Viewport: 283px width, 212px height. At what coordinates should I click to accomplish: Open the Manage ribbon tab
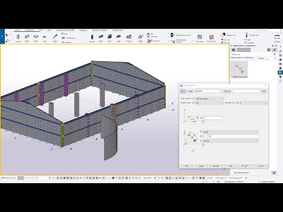click(83, 31)
